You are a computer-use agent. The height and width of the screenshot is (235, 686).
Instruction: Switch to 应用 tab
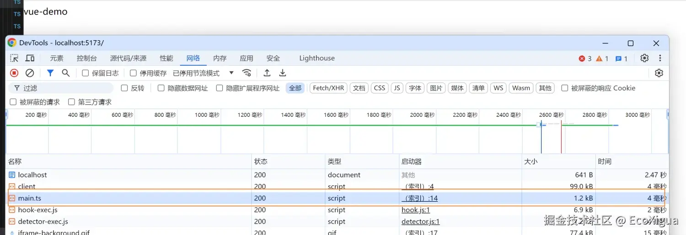tap(247, 58)
